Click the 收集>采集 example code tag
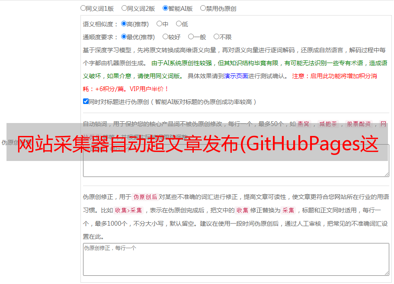This screenshot has width=394, height=284. [128, 211]
